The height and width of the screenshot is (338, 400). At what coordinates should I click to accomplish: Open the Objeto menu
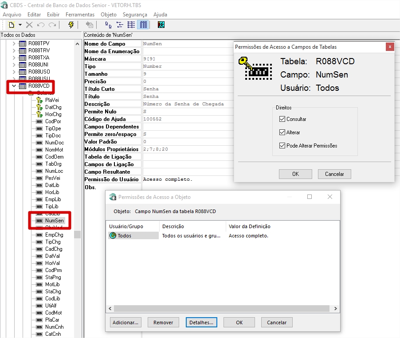pos(108,15)
